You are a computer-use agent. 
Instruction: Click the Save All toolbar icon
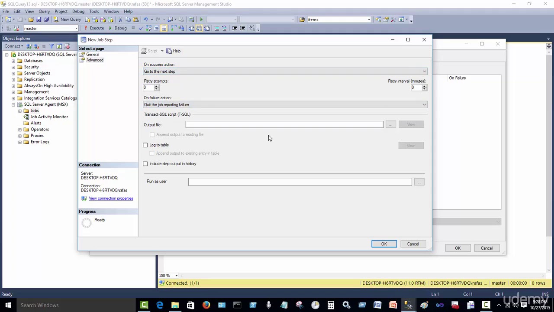[46, 19]
